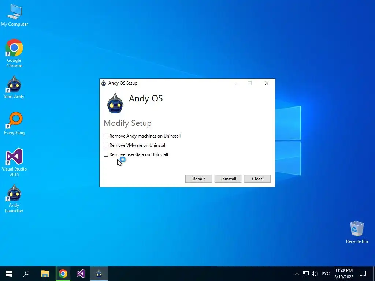Click the Uninstall button
Screen dimensions: 375x281
coord(228,179)
